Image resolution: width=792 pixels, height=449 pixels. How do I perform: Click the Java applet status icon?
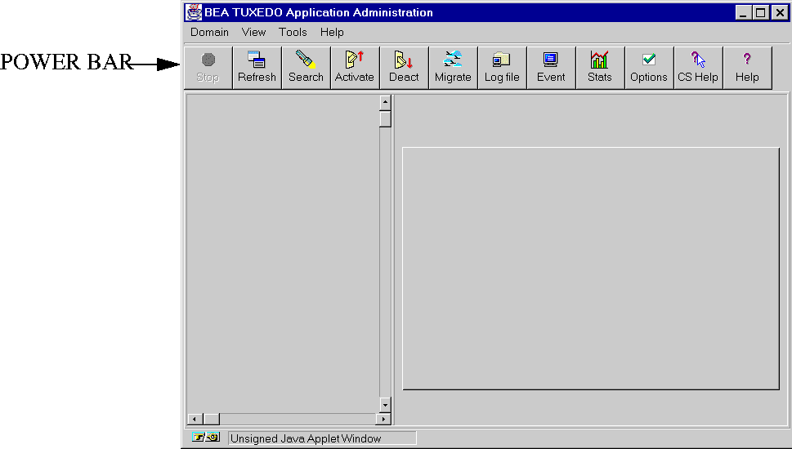(x=206, y=438)
